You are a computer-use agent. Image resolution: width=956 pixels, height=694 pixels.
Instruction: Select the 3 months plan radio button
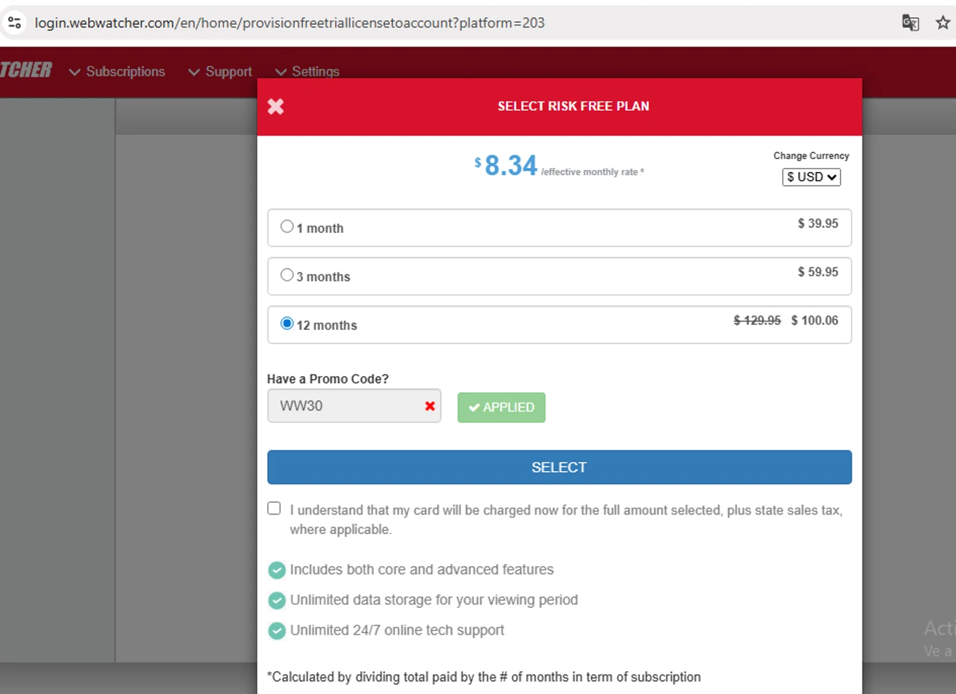(287, 275)
